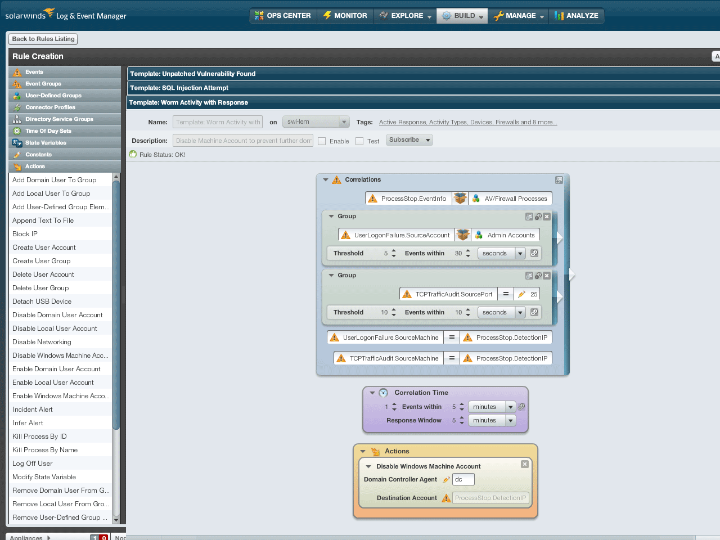This screenshot has width=720, height=540.
Task: Delete the group containing TCPTrafficAudit.SourcePort
Action: tap(547, 276)
